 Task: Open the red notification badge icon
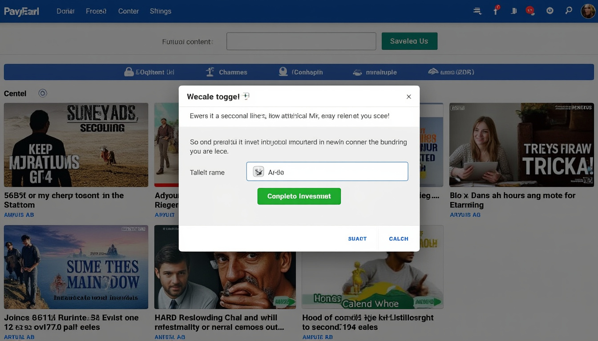pos(529,11)
